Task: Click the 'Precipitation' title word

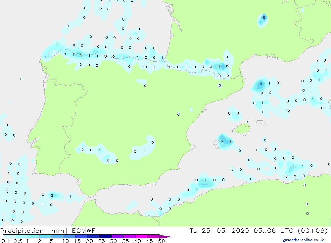Action: (x=22, y=231)
